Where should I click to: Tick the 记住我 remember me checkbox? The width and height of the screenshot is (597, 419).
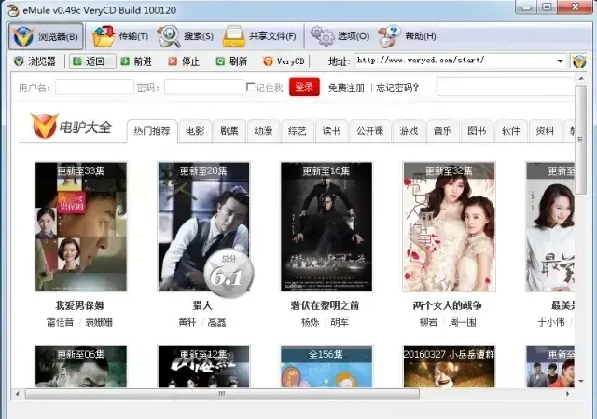250,88
